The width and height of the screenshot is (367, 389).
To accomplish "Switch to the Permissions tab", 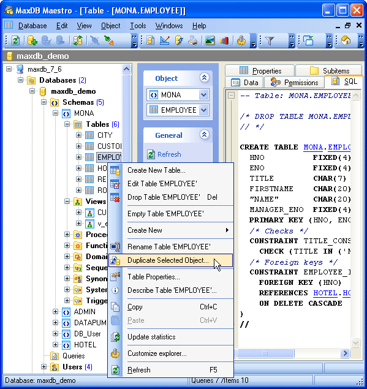I will 294,82.
